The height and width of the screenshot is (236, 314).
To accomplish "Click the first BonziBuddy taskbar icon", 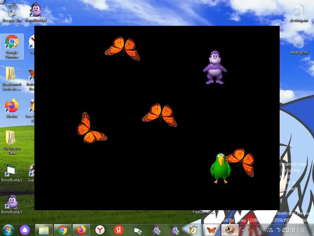I will (x=156, y=230).
